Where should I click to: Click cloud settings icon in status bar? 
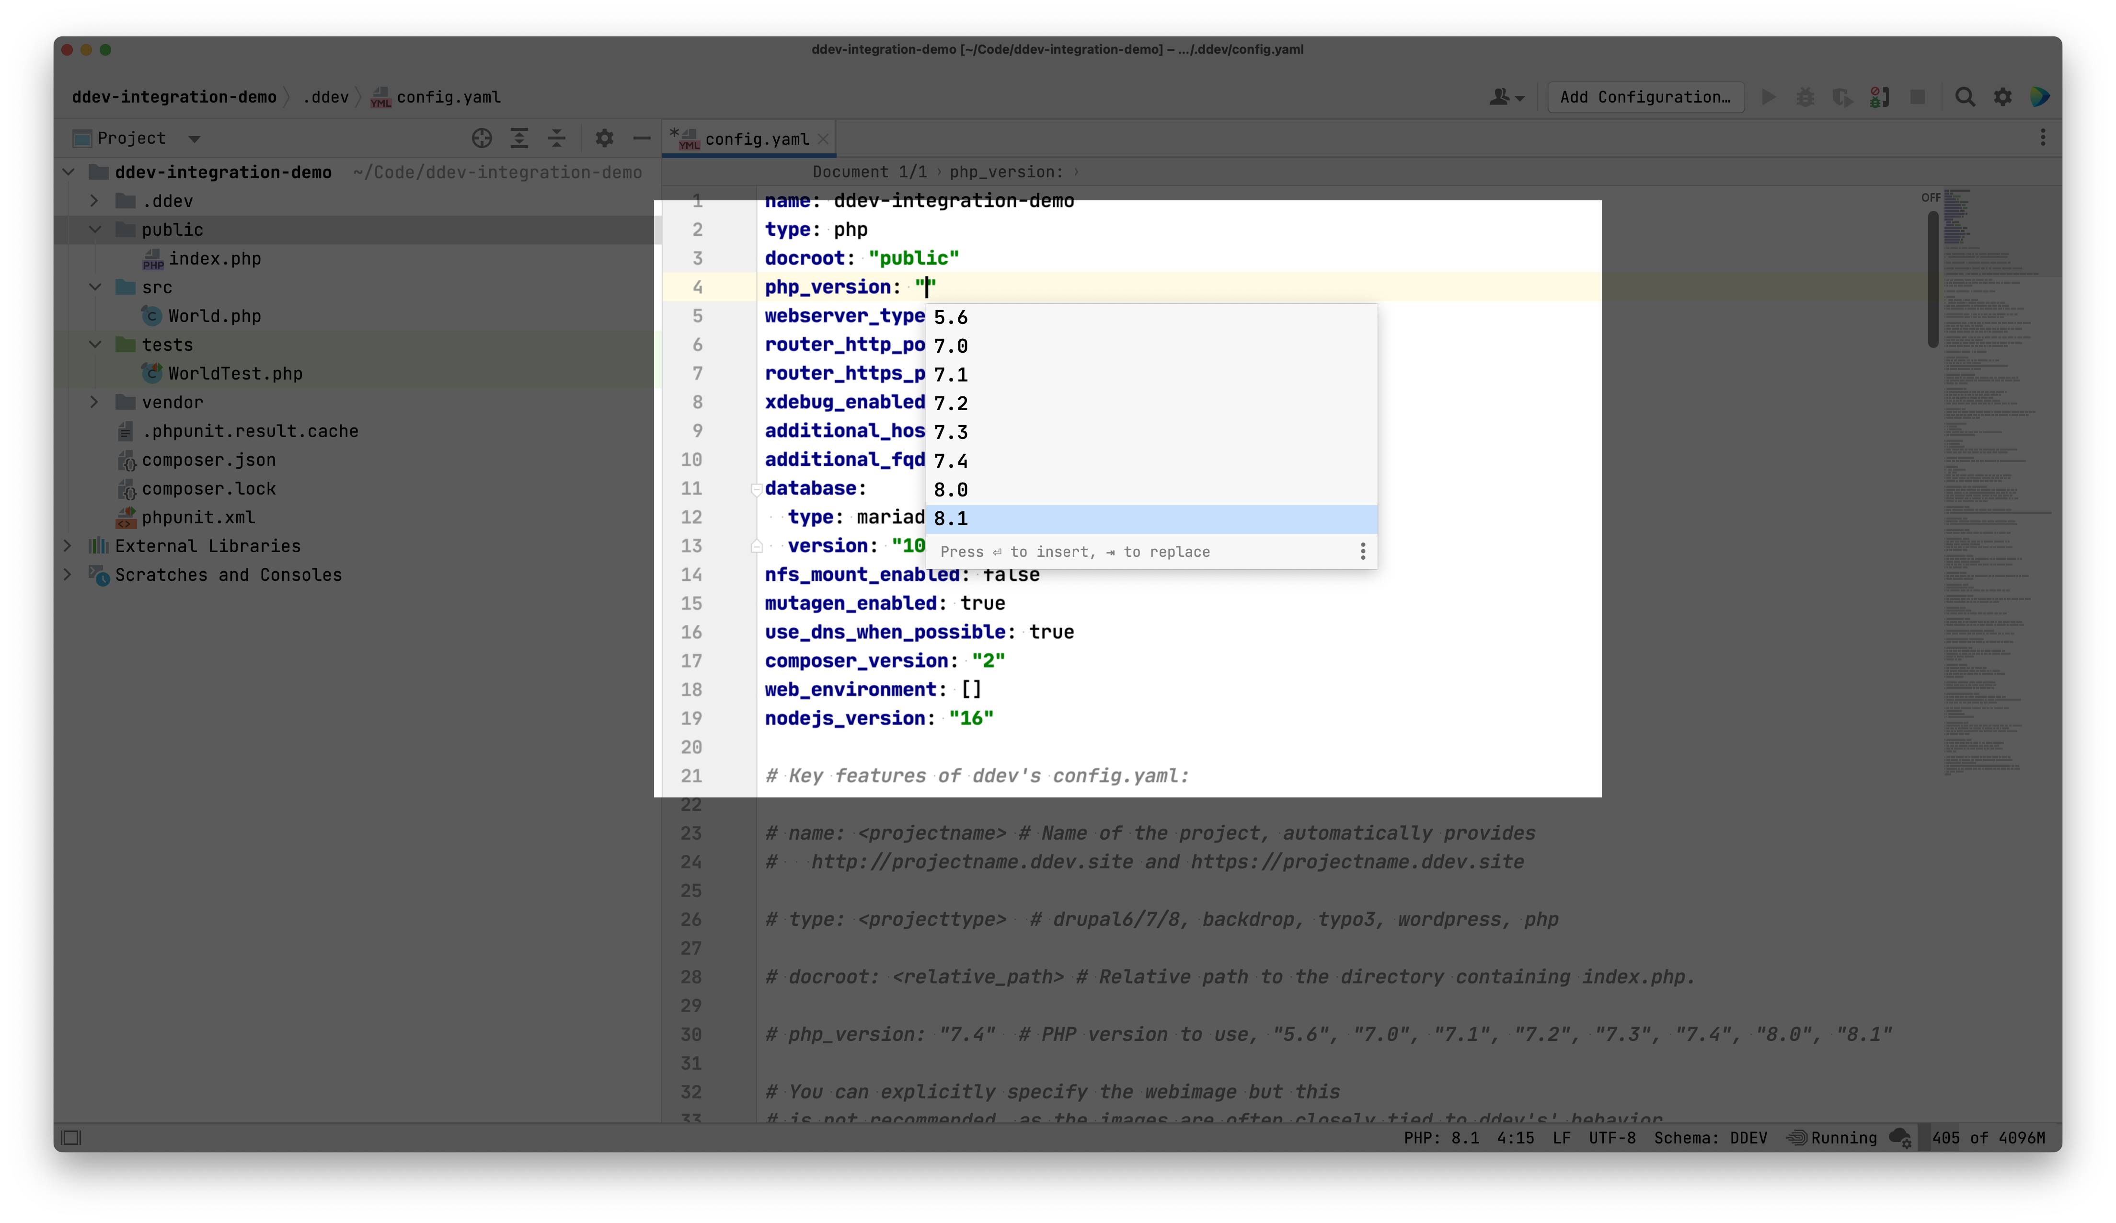[1900, 1138]
